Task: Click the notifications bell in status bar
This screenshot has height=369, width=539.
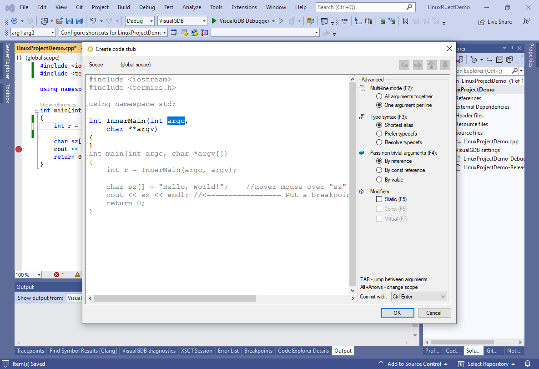Action: click(x=527, y=364)
